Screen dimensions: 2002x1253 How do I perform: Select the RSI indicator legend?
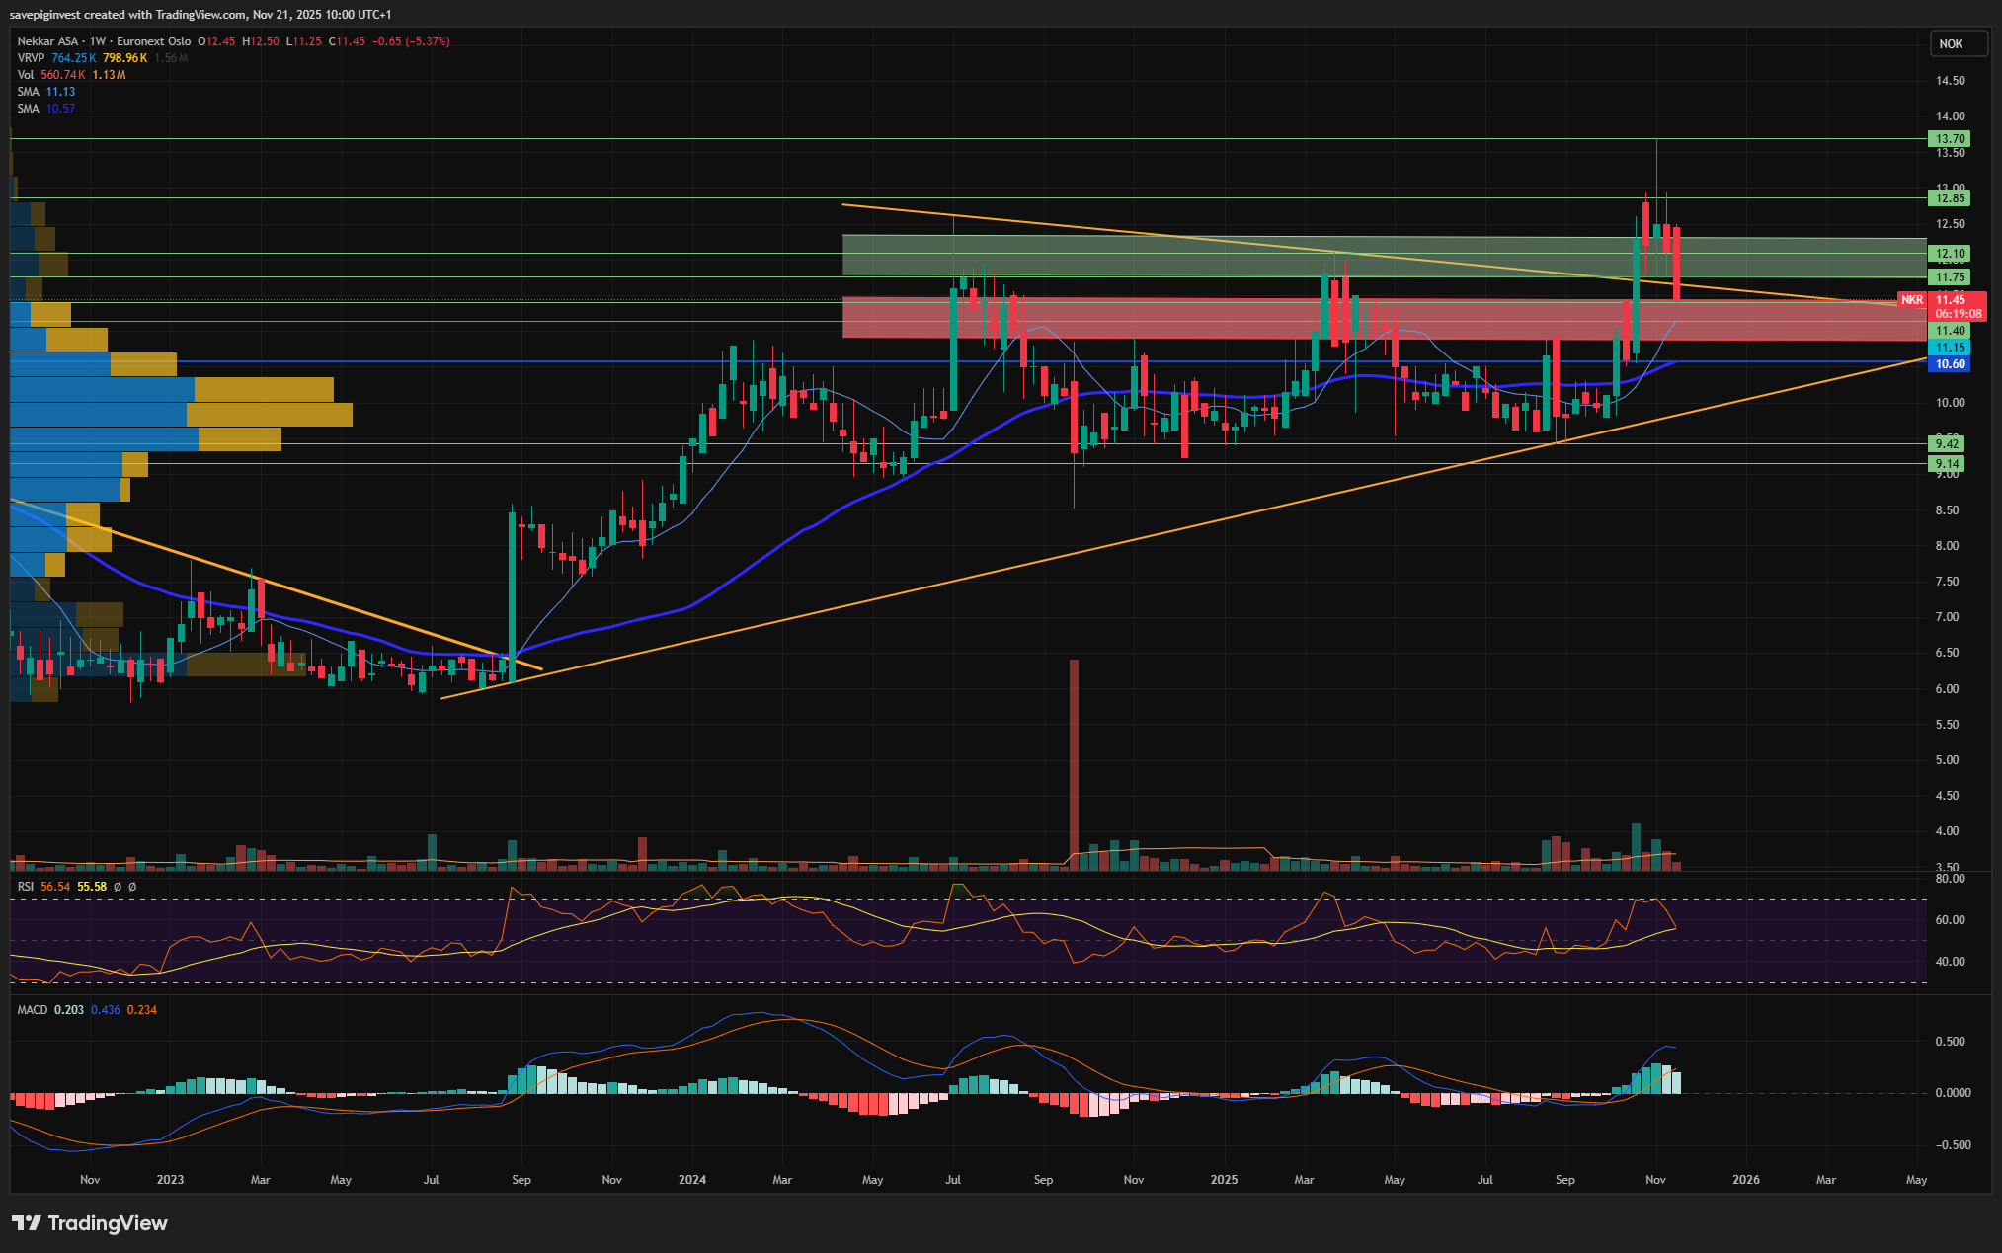[26, 887]
